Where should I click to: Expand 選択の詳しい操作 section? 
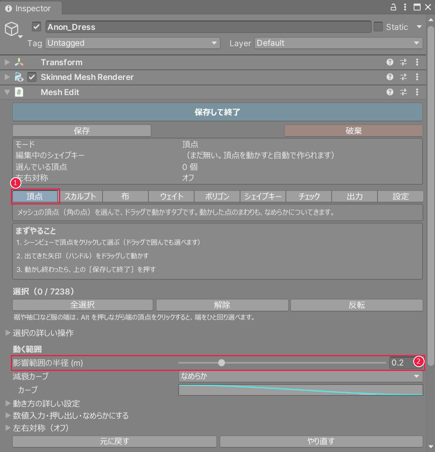[8, 333]
